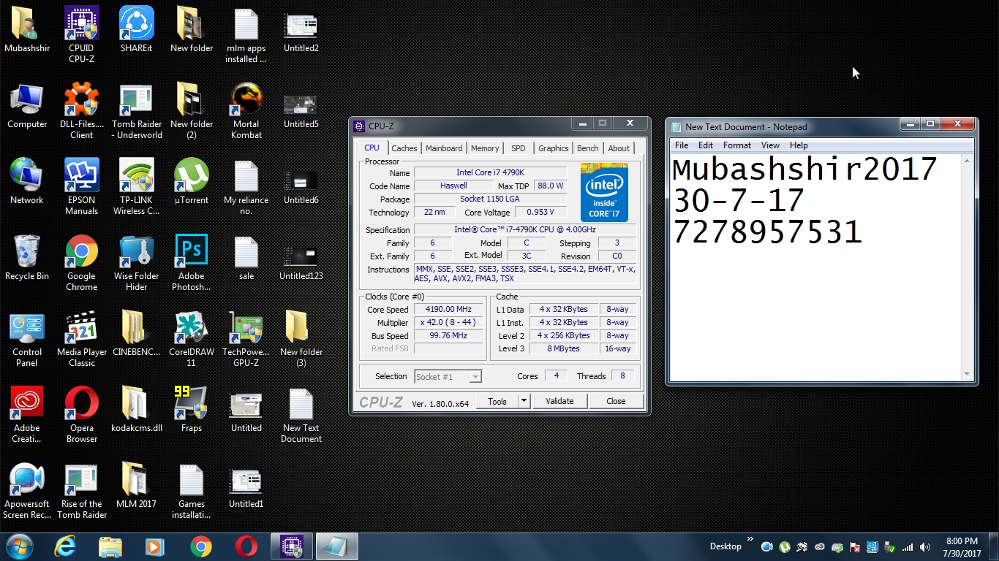Open the SHAREit desktop icon
Viewport: 999px width, 561px height.
pyautogui.click(x=136, y=29)
